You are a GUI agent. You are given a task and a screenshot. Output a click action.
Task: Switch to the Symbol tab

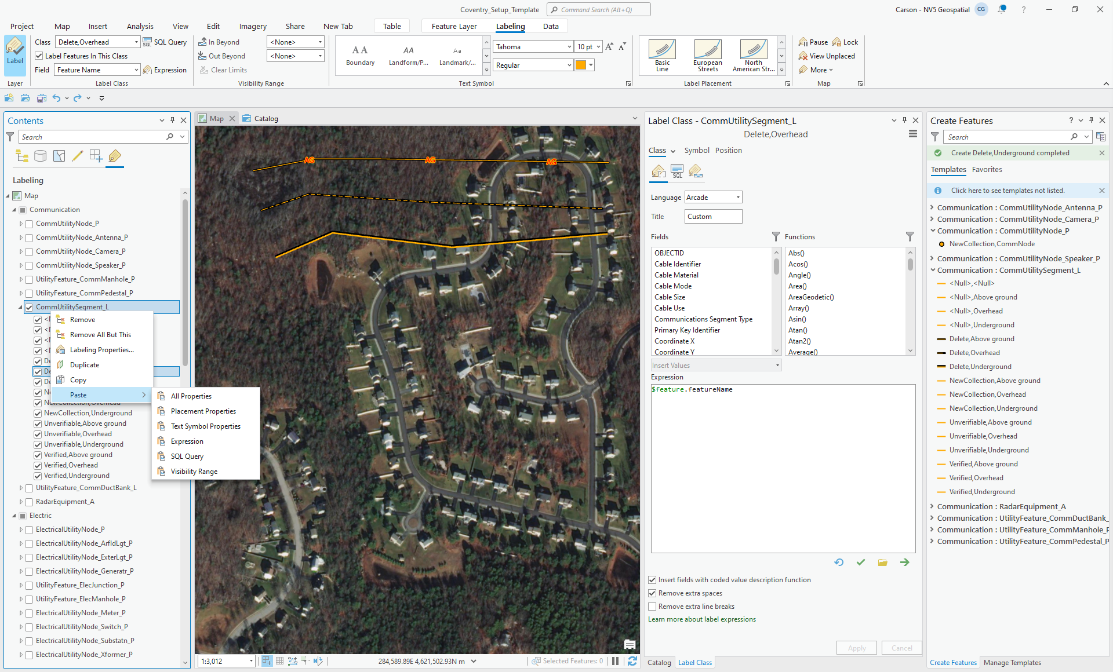[696, 151]
